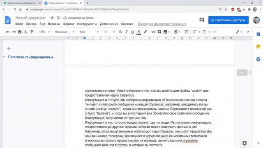Go back in browser history

[x=4, y=9]
